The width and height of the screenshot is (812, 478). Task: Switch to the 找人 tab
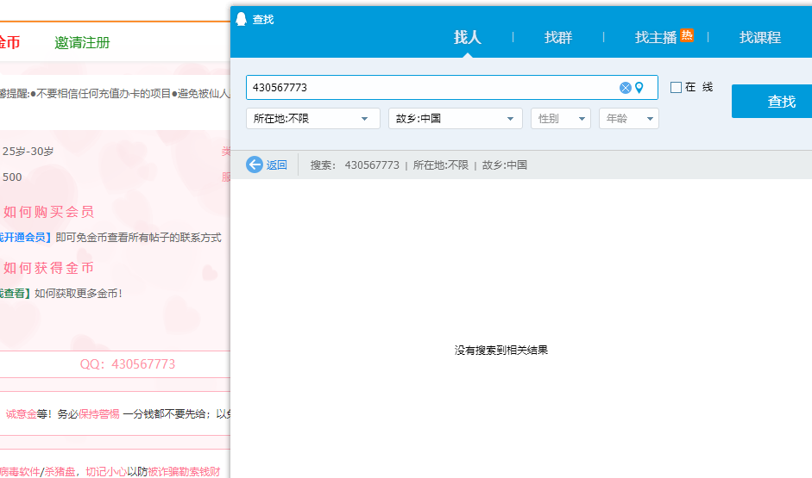pyautogui.click(x=467, y=37)
